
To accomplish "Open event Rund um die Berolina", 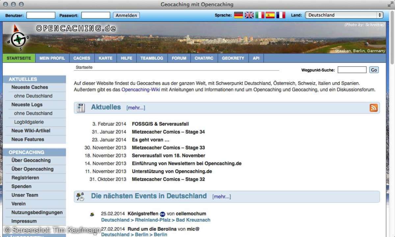I will coord(152,229).
